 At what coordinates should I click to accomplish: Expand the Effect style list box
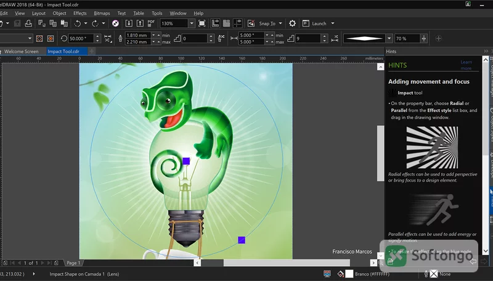tap(30, 39)
